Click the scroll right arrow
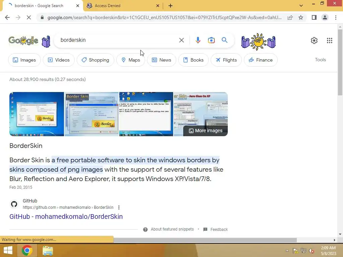The image size is (343, 257). coord(335,240)
